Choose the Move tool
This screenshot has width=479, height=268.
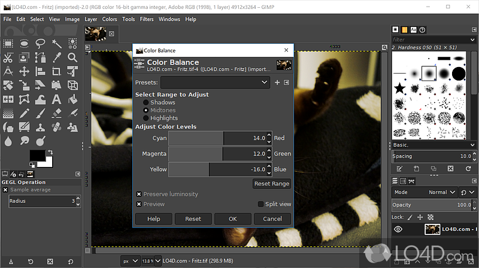(x=25, y=71)
